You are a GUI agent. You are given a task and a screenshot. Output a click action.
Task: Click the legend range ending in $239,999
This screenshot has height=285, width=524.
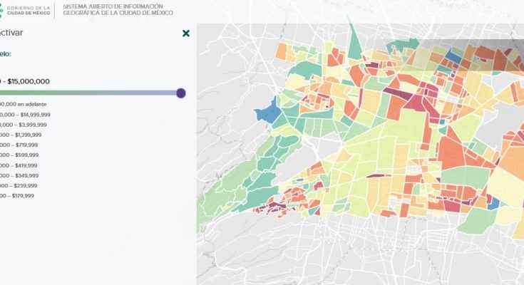point(19,185)
